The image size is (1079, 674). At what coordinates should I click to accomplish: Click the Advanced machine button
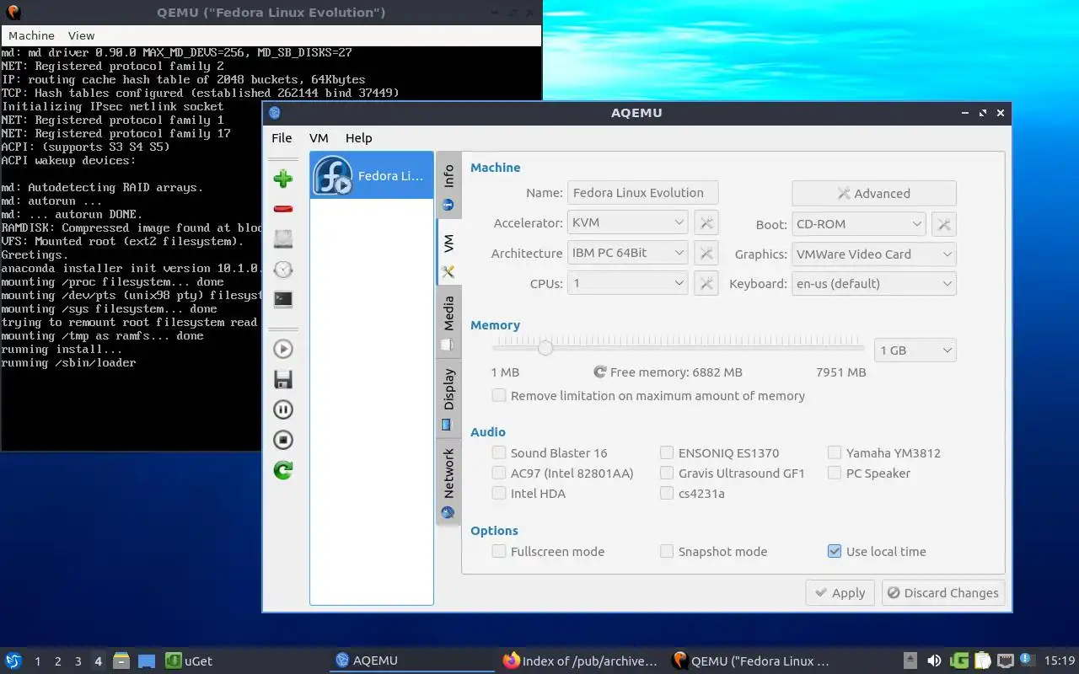[x=874, y=193]
